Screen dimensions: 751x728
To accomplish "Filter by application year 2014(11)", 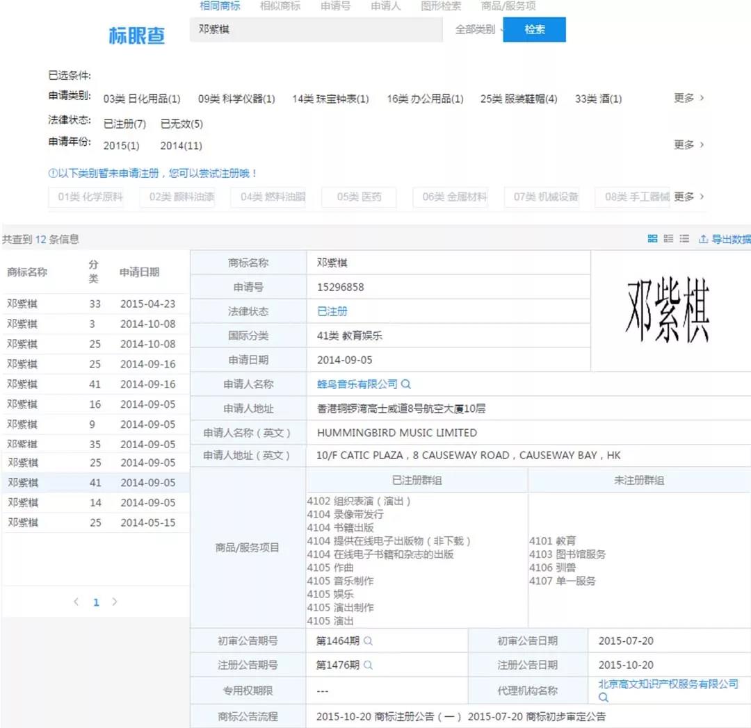I will tap(181, 146).
